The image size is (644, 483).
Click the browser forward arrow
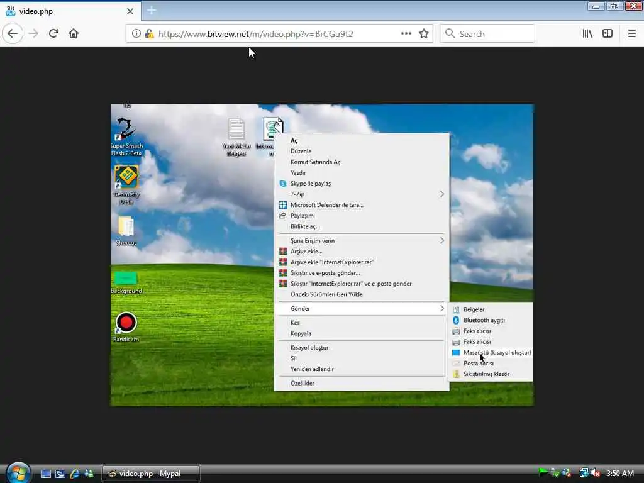click(x=34, y=34)
